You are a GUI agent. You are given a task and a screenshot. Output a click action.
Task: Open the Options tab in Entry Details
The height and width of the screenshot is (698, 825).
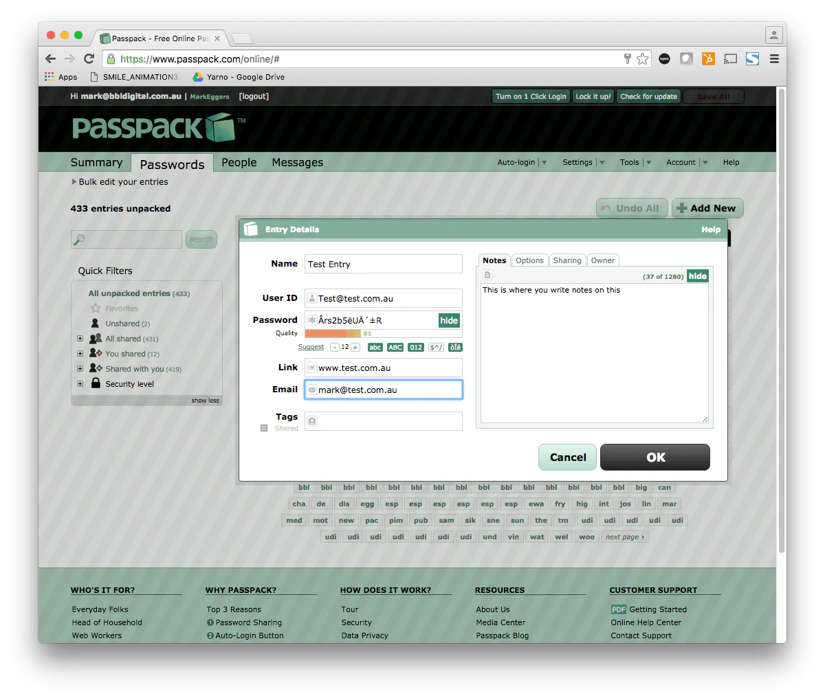click(x=529, y=260)
